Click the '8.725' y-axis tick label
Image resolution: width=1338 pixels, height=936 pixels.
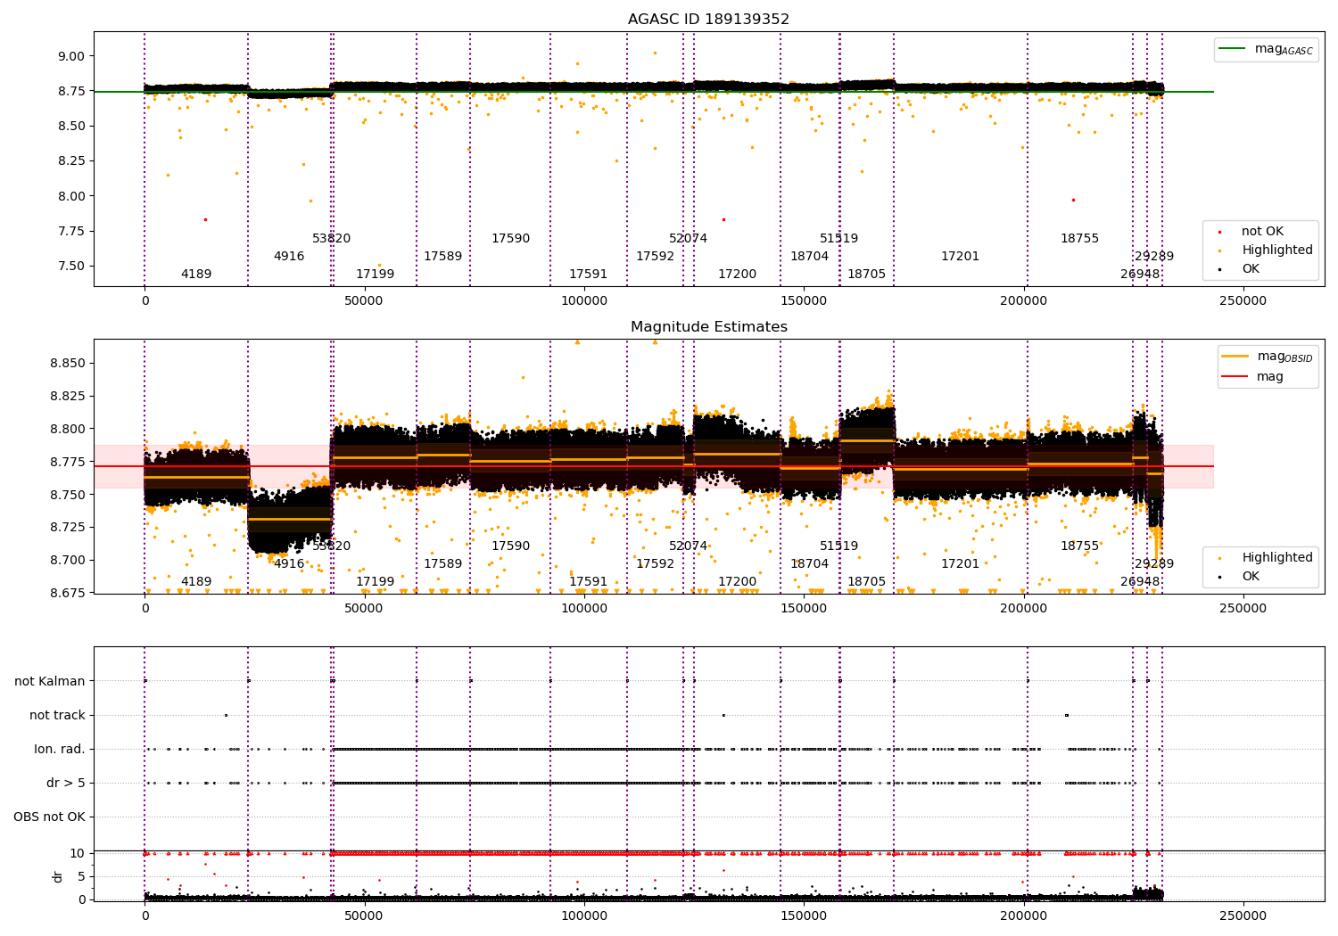tap(68, 528)
